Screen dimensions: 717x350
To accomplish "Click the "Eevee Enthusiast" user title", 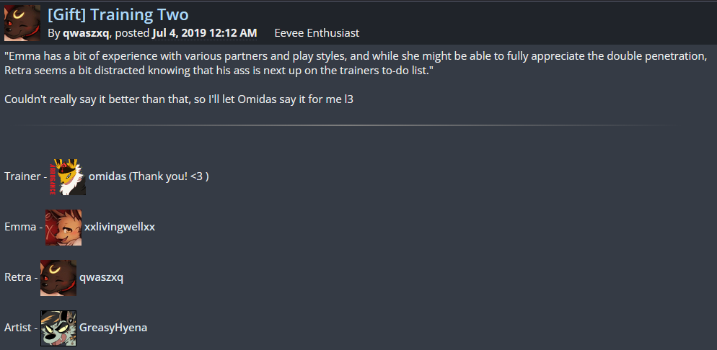I will point(317,33).
